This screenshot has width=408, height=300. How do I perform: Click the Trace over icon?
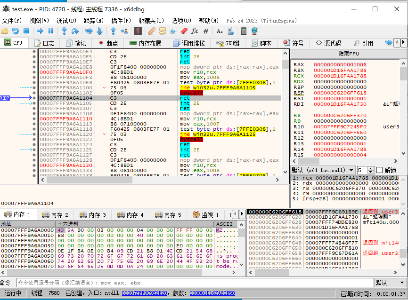point(100,31)
